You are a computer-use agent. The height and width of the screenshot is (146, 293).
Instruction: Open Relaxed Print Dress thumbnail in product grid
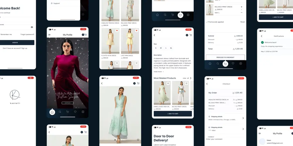[130, 11]
